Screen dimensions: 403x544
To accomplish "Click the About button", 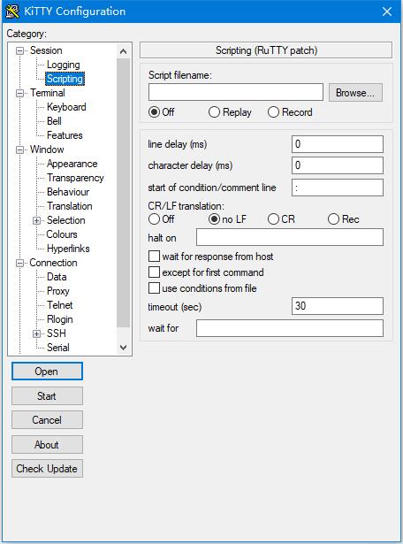I will (x=47, y=444).
